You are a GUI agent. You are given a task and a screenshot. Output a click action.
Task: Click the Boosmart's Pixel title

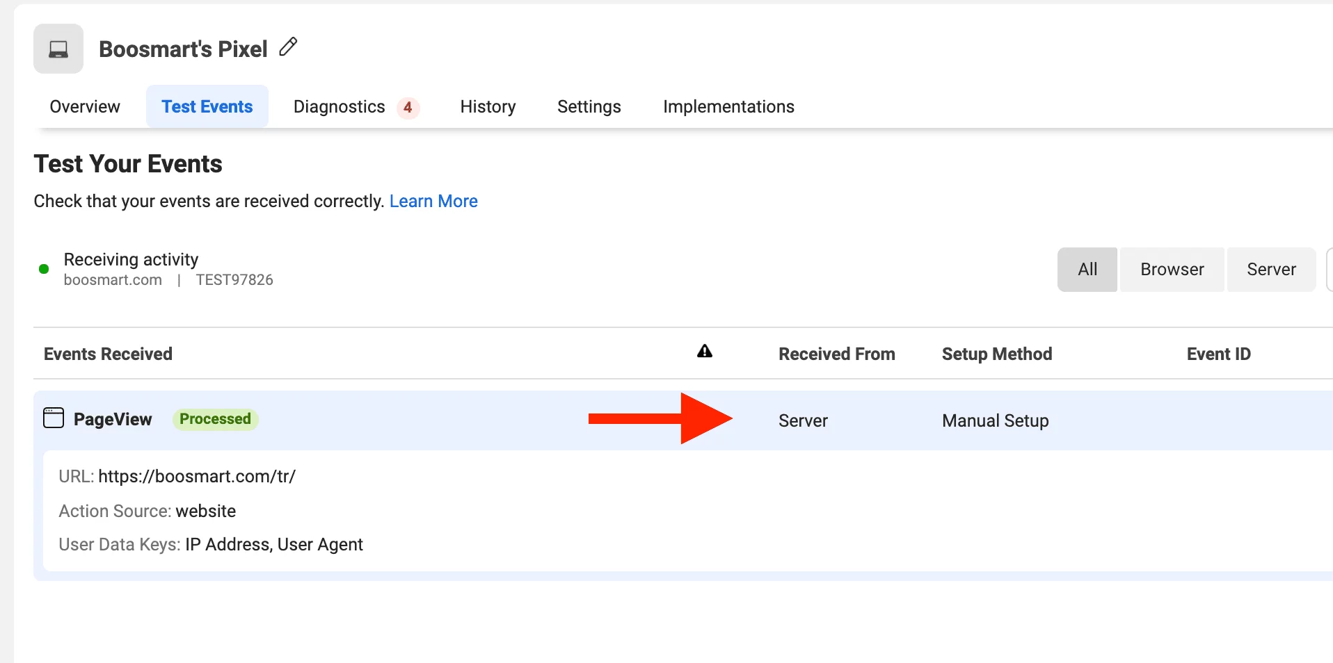point(183,49)
